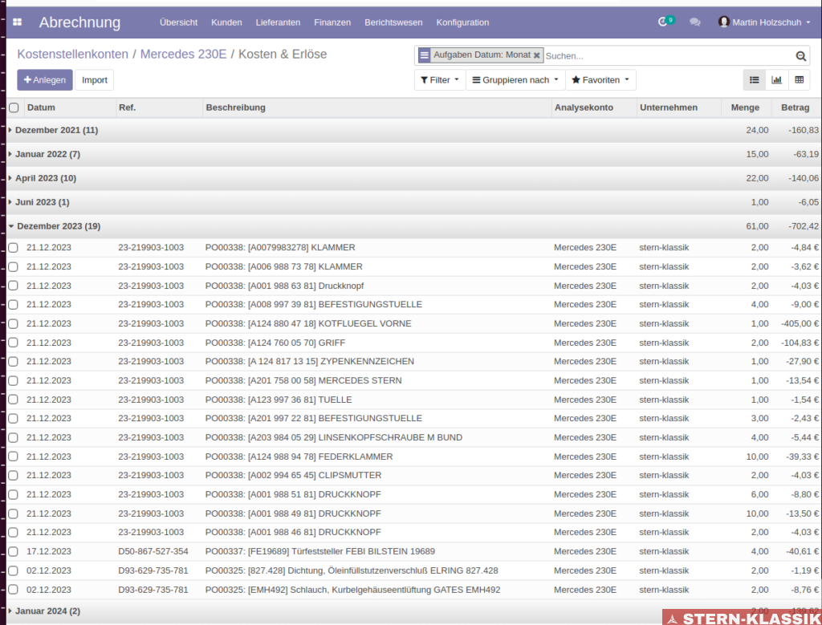
Task: Open the CLIPSMUTTER entry
Action: (294, 475)
